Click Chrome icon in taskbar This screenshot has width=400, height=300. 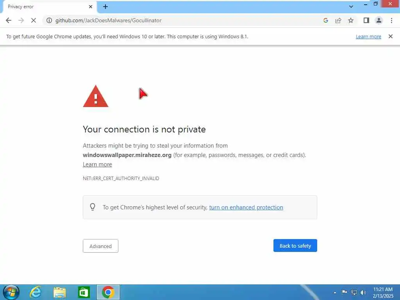(x=108, y=292)
